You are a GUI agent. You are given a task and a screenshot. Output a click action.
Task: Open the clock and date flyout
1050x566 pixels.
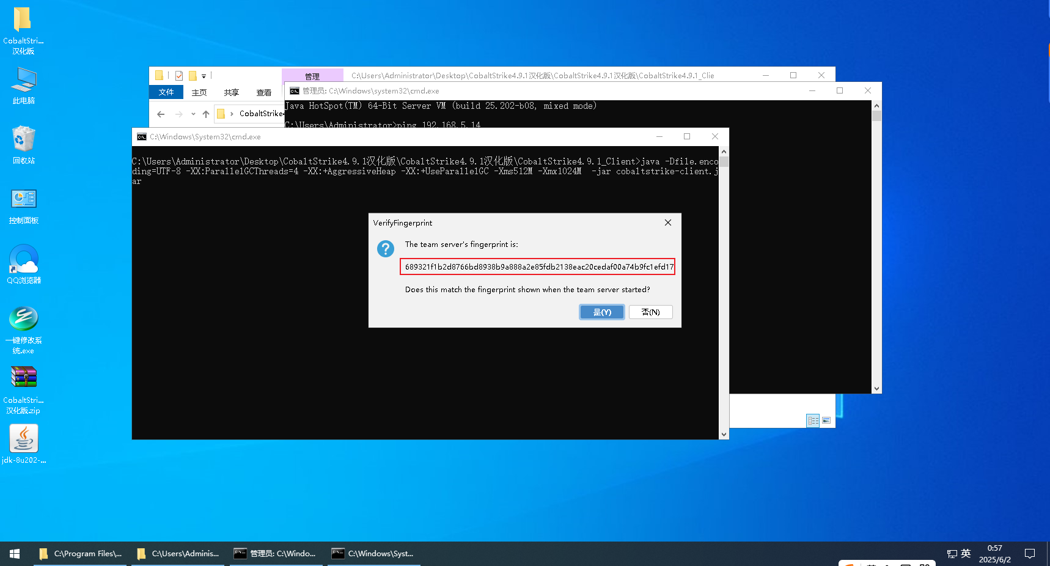pos(995,554)
